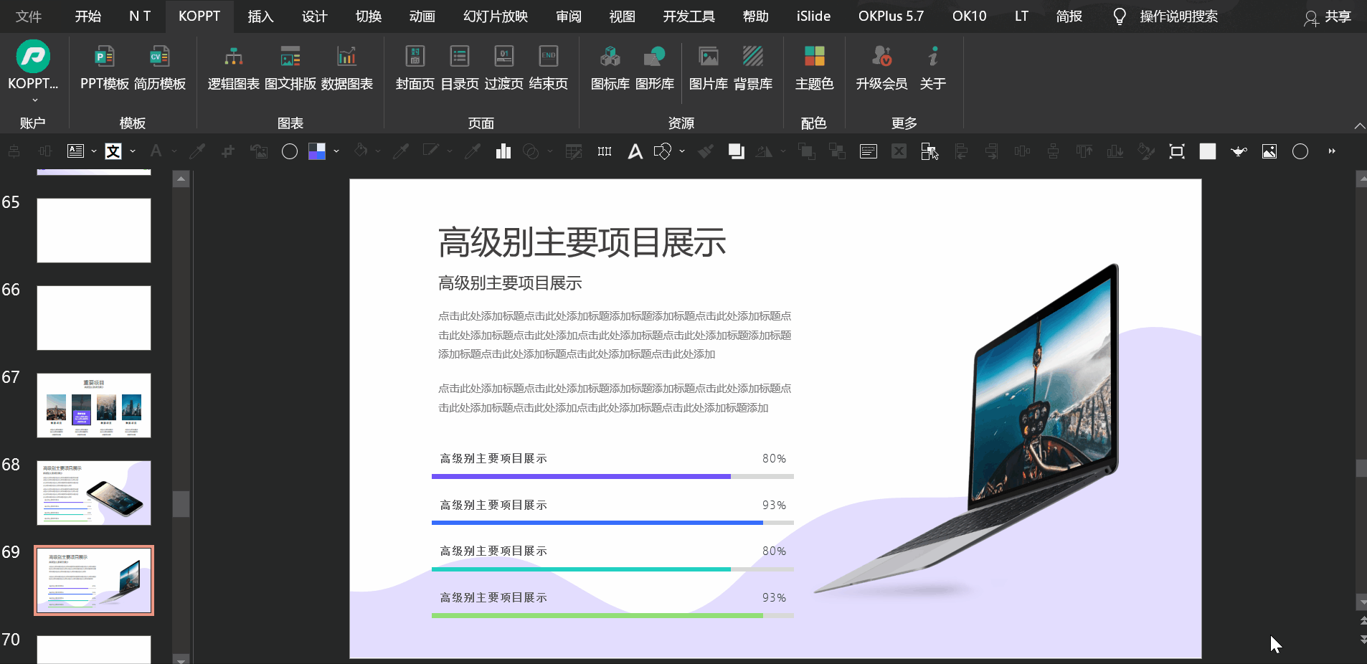This screenshot has width=1367, height=664.
Task: Click the bold A text icon in quick toolbar
Action: [635, 151]
